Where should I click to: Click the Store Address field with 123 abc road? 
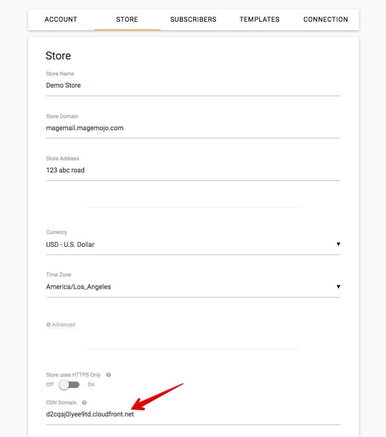[193, 170]
